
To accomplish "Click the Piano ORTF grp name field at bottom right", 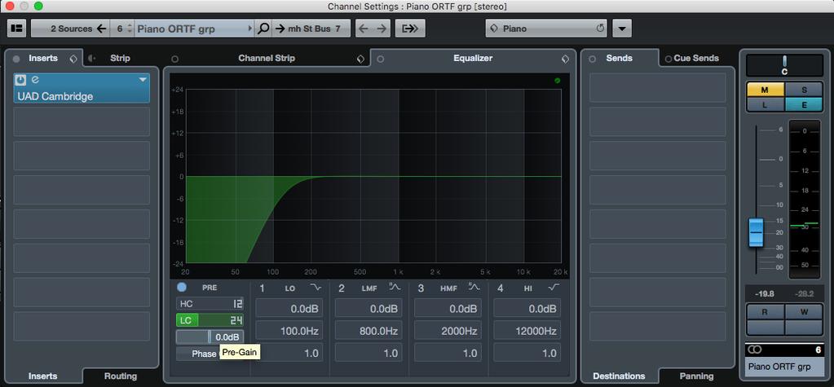I will [x=784, y=367].
